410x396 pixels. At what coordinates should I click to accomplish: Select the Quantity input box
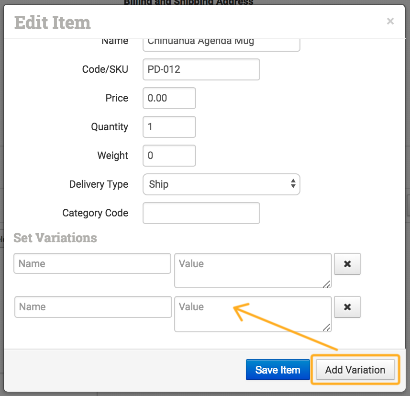pyautogui.click(x=169, y=127)
